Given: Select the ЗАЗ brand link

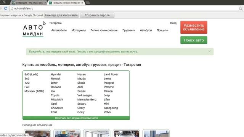Looking at the screenshot, I should click(x=27, y=79).
